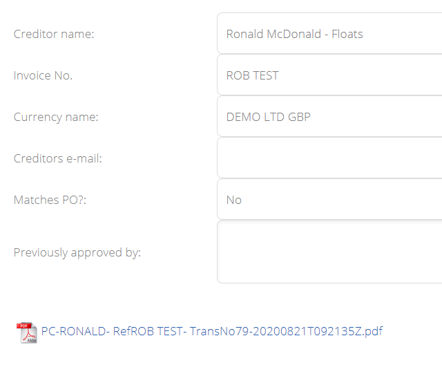Click the "Currency name:" label

pos(56,117)
